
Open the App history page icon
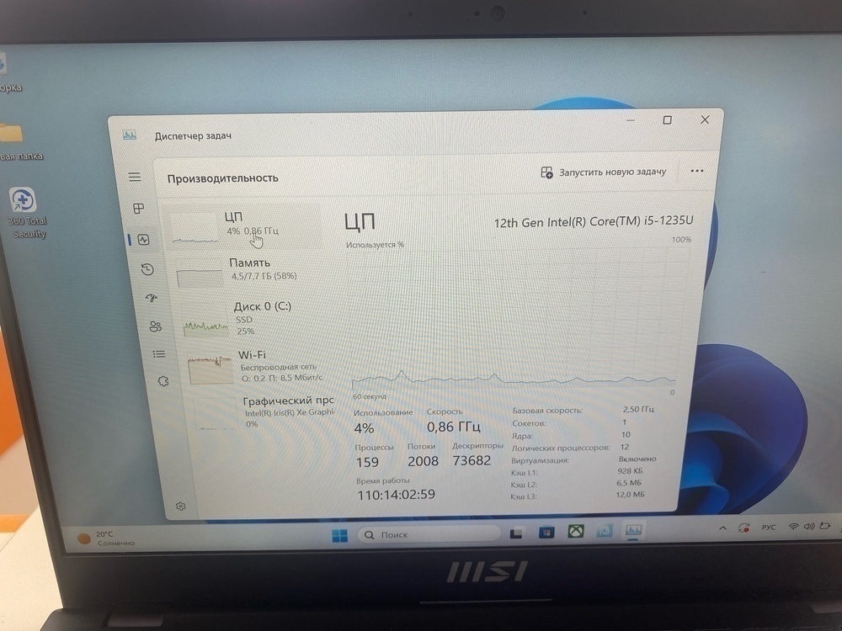147,269
